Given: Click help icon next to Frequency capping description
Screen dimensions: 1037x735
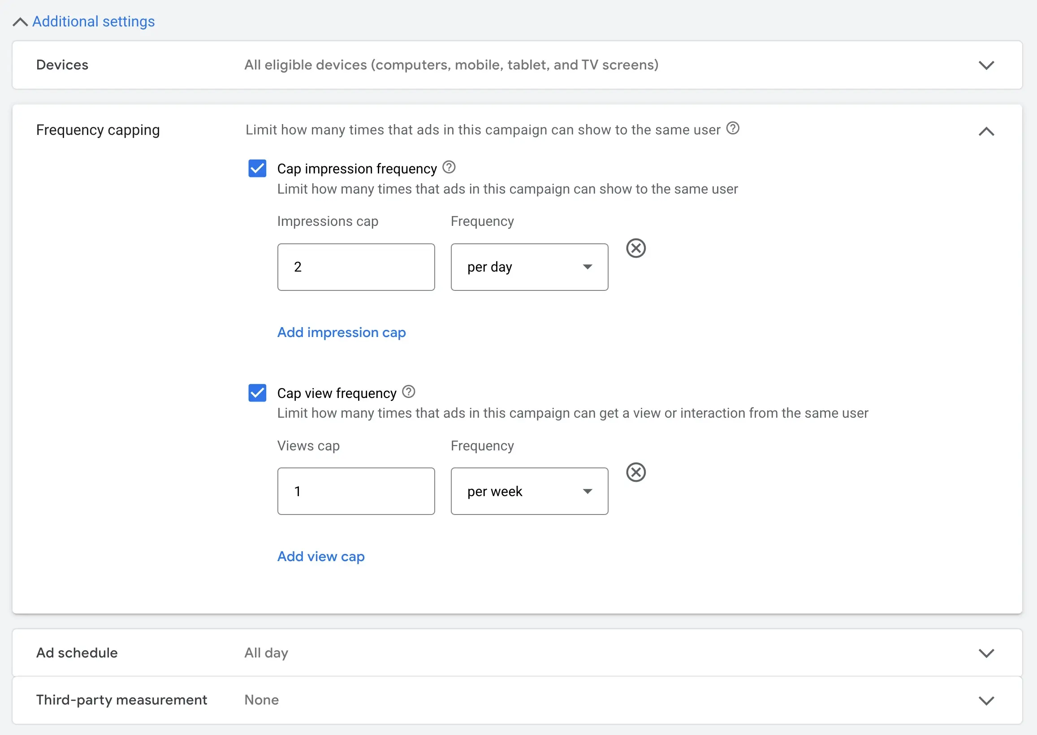Looking at the screenshot, I should 733,129.
